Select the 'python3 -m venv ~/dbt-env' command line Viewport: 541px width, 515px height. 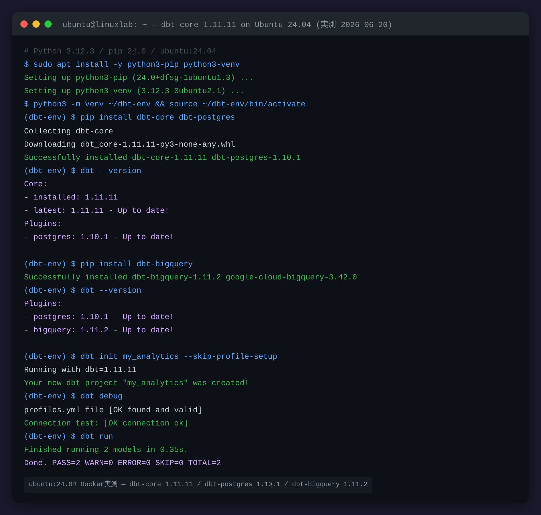point(165,104)
